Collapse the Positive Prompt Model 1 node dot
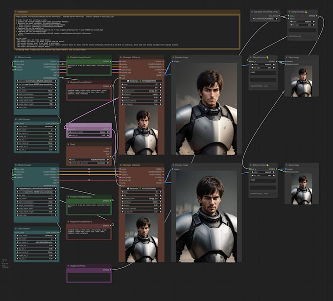The image size is (333, 301). pos(69,57)
